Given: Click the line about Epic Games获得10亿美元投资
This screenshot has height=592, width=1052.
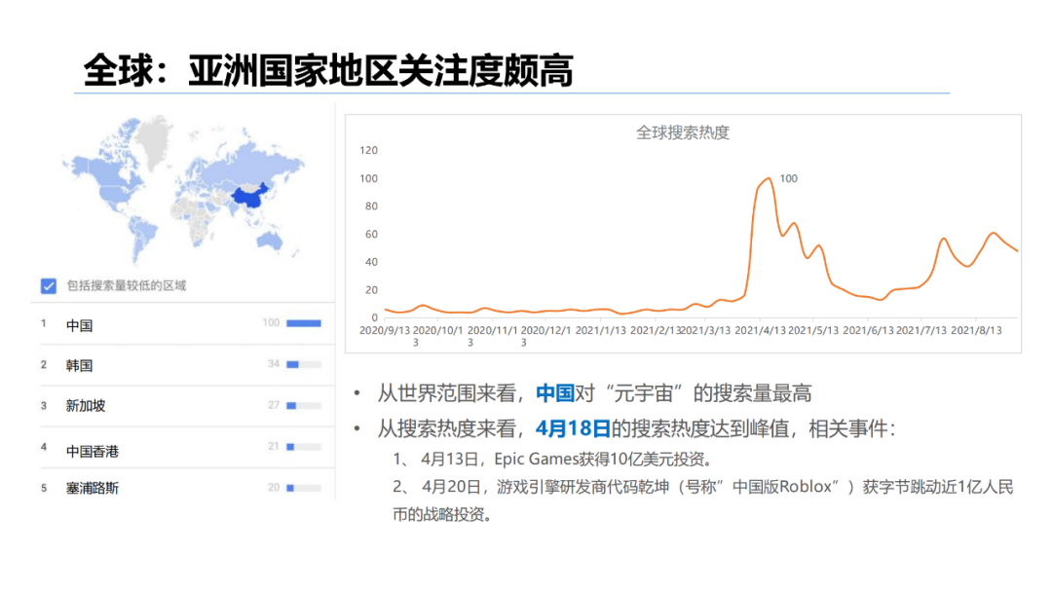Looking at the screenshot, I should 555,460.
